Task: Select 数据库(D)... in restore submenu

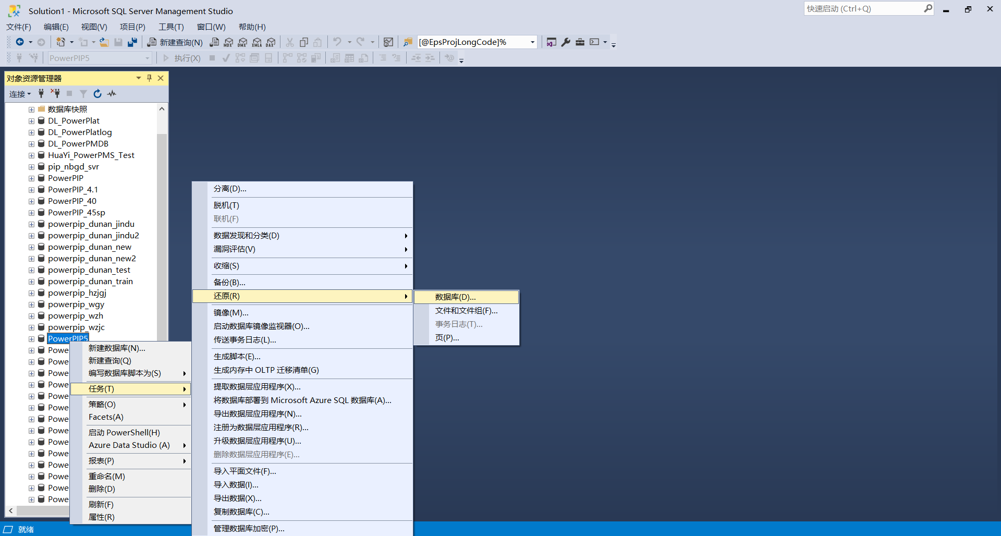Action: (x=467, y=297)
